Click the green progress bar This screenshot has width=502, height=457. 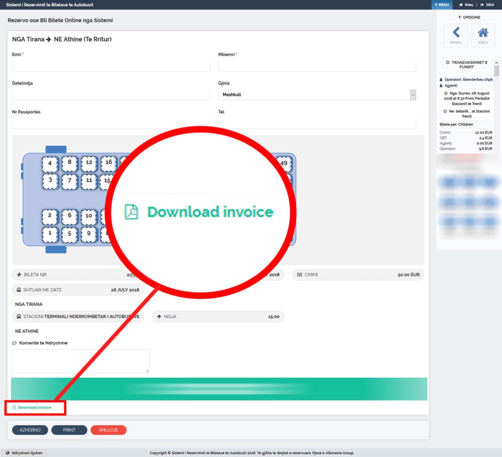coord(219,389)
